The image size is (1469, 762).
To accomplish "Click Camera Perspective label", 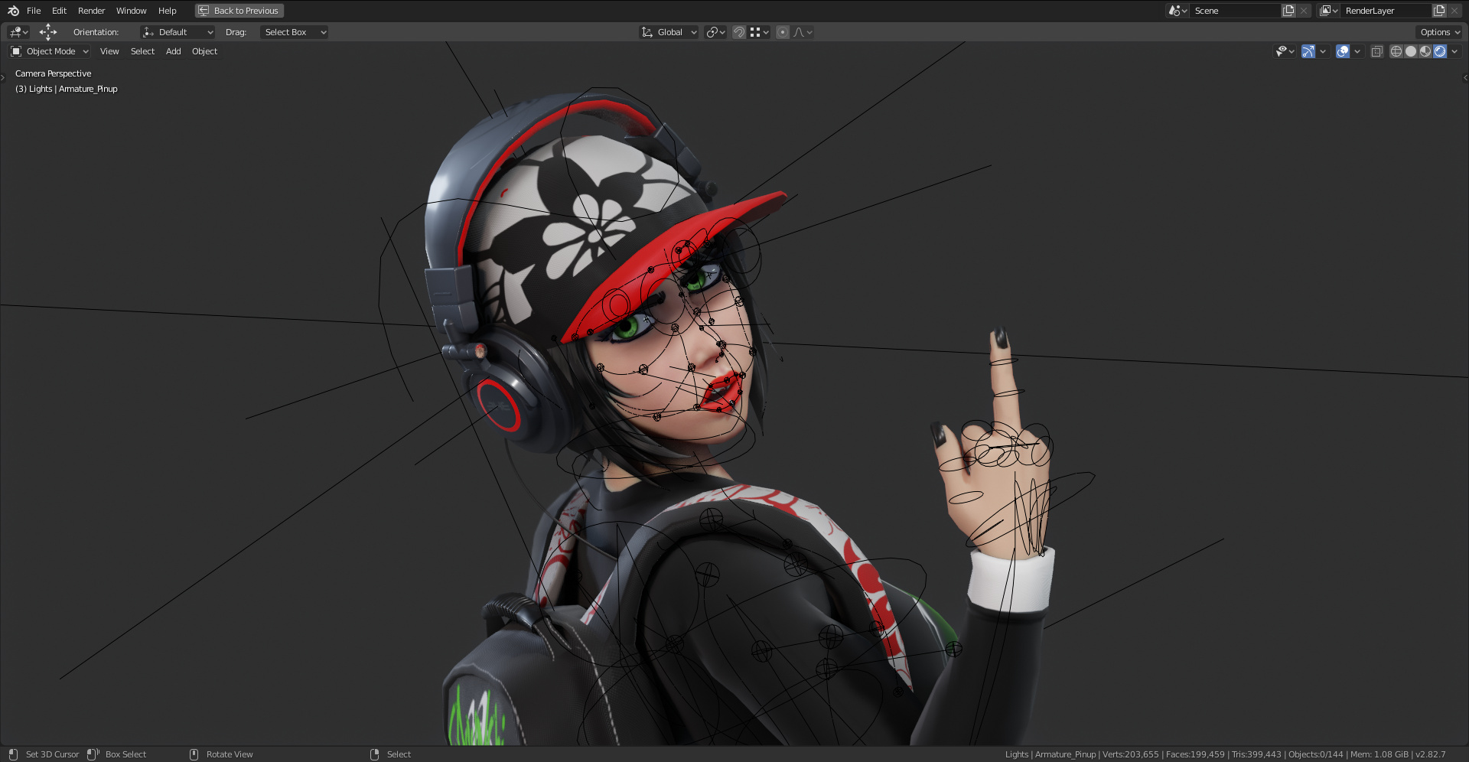I will [53, 73].
